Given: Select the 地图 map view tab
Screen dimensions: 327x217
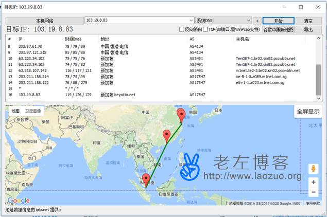Looking at the screenshot, I should pyautogui.click(x=15, y=111).
